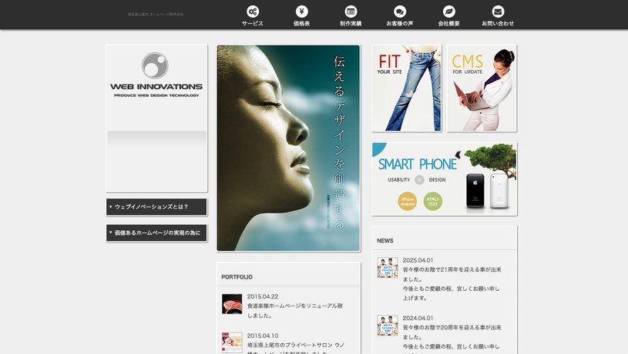Click the 2024.04.01 date text
This screenshot has height=354, width=628.
click(x=418, y=318)
